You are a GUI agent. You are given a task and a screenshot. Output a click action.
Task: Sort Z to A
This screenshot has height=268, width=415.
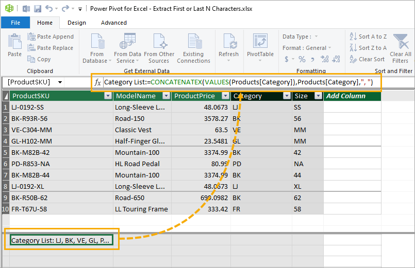[368, 48]
